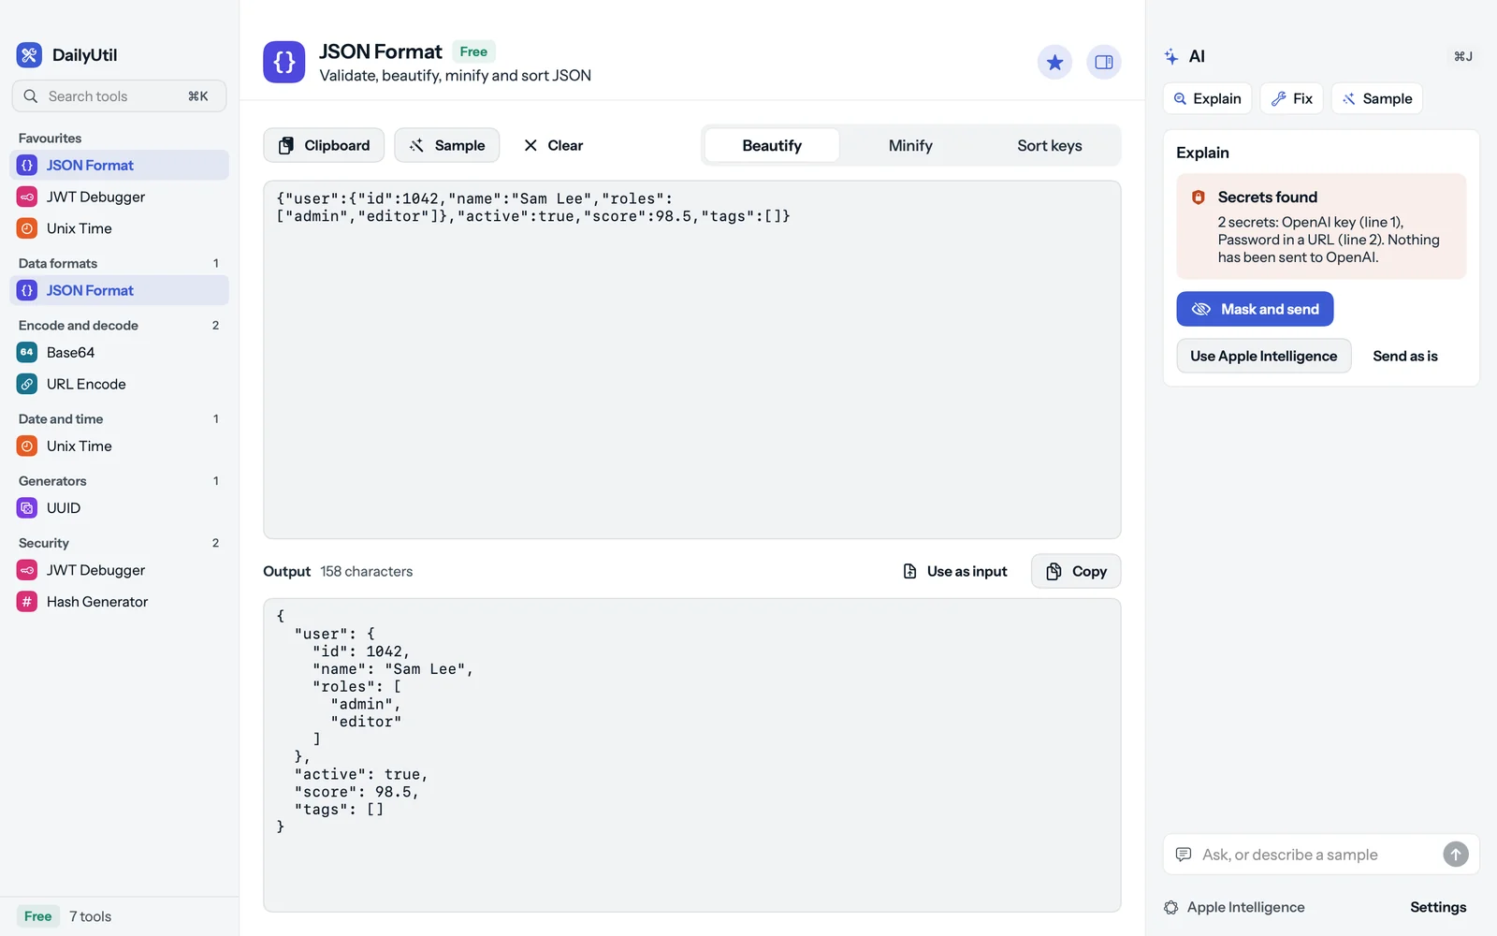Collapse the Date and time section

coord(119,418)
